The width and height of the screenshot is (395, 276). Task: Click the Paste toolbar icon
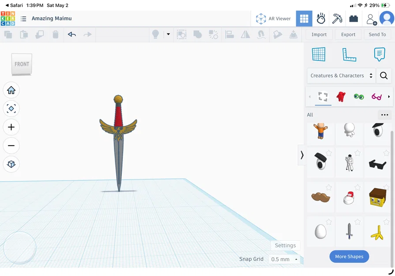(x=24, y=34)
